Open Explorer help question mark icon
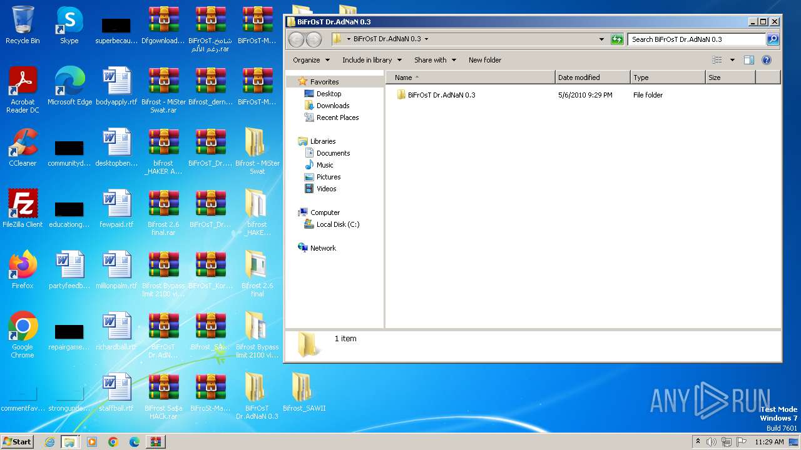 point(767,60)
